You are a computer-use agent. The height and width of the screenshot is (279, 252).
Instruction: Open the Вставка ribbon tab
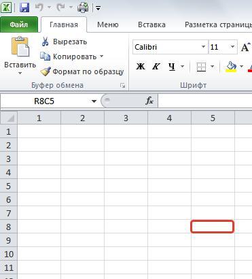coord(151,24)
